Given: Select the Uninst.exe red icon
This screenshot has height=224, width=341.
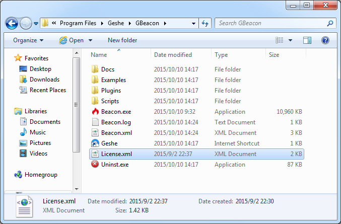Looking at the screenshot, I should tap(95, 164).
